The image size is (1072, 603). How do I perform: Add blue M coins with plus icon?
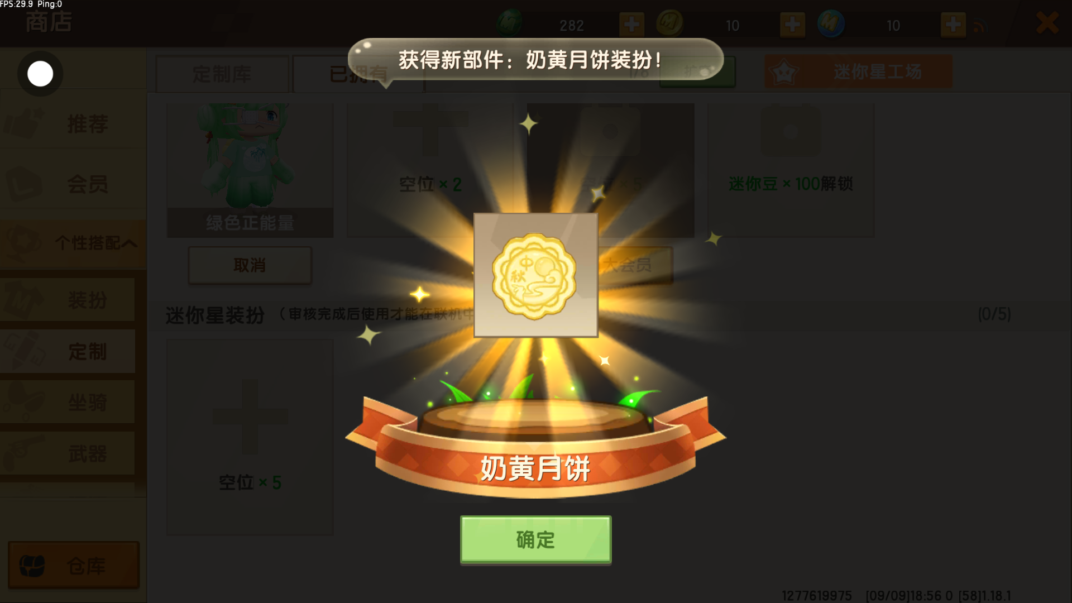point(953,25)
